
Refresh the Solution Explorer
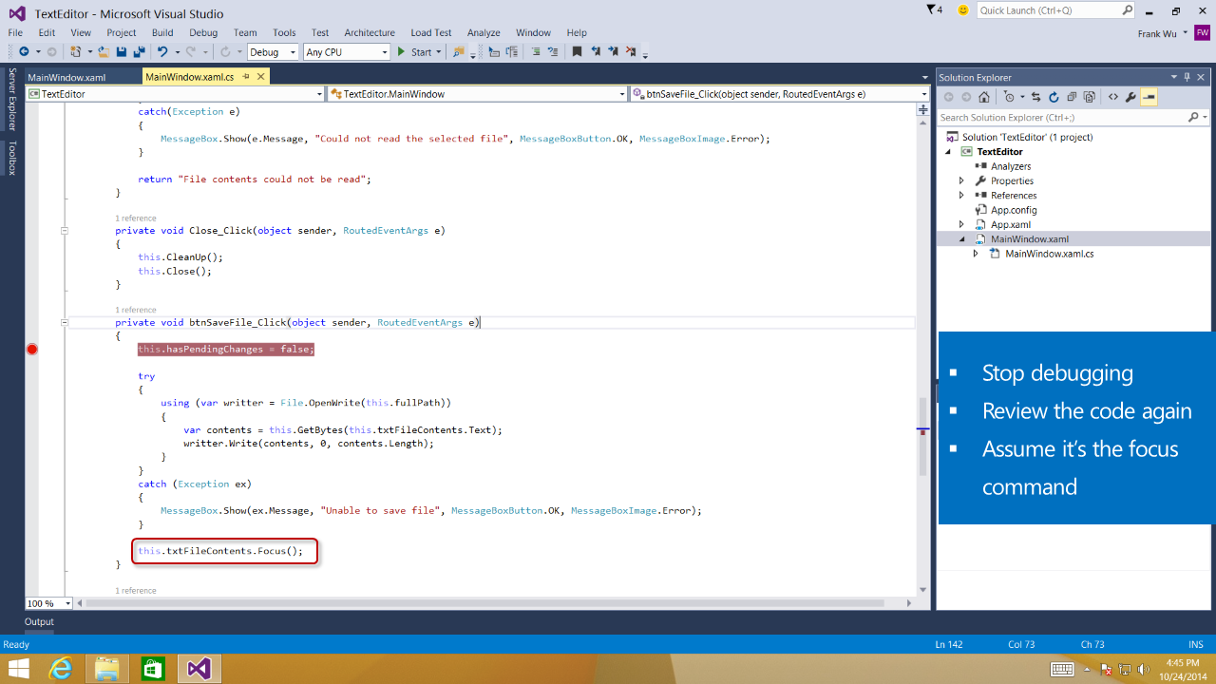tap(1054, 97)
